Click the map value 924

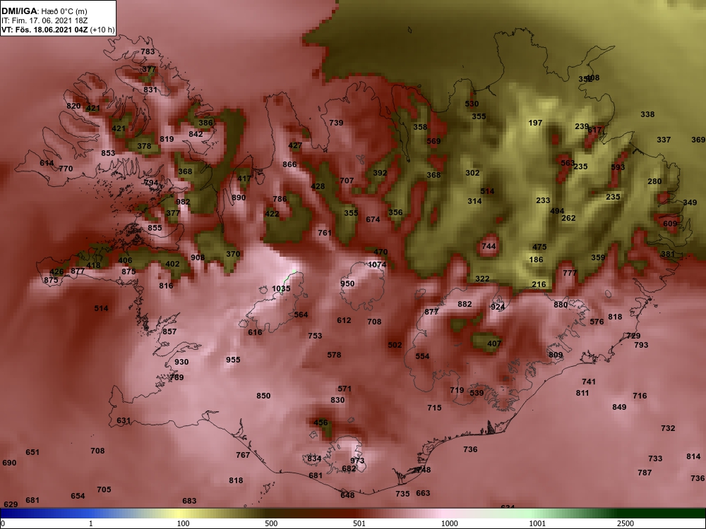[x=498, y=308]
